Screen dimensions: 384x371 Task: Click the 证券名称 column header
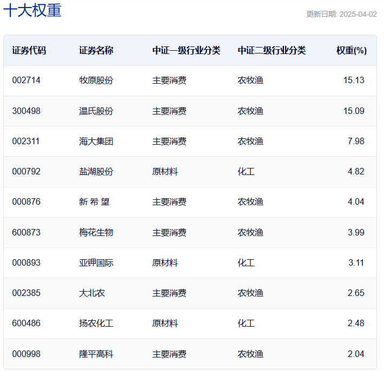tap(96, 50)
